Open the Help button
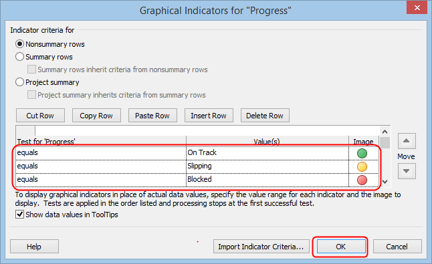The height and width of the screenshot is (264, 432). click(34, 247)
